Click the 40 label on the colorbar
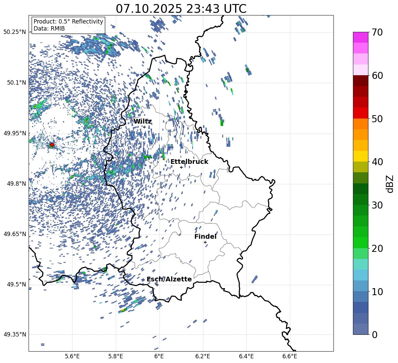 (377, 162)
